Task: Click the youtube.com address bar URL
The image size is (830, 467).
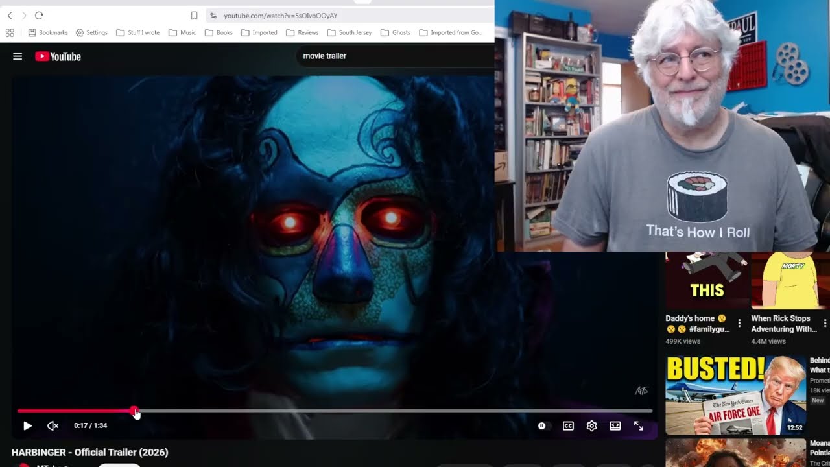Action: [x=280, y=15]
